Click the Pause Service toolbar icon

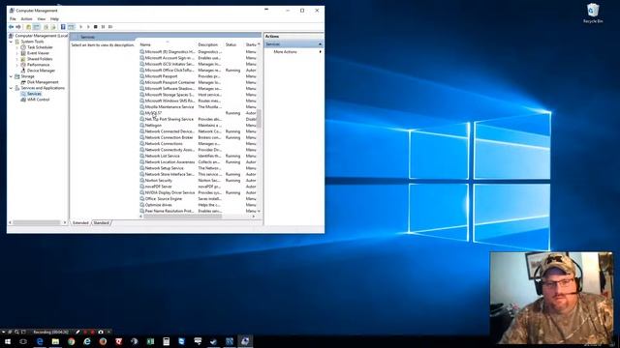[x=103, y=27]
